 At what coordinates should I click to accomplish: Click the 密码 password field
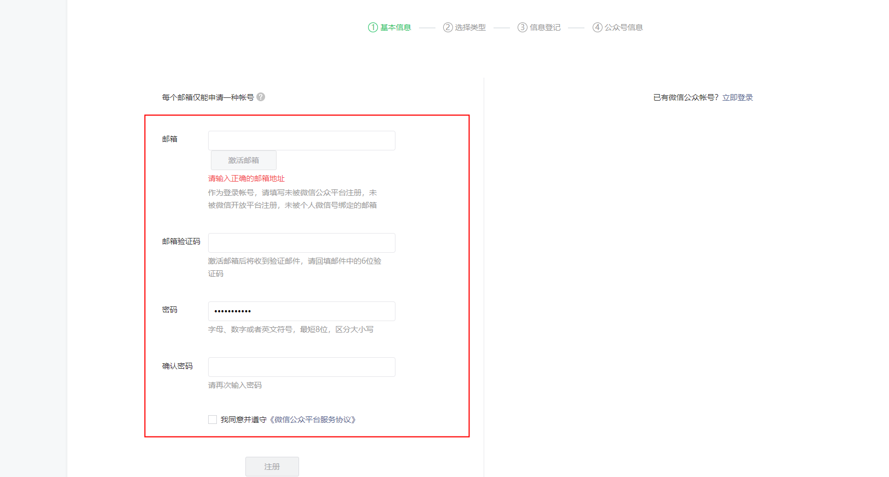coord(302,311)
